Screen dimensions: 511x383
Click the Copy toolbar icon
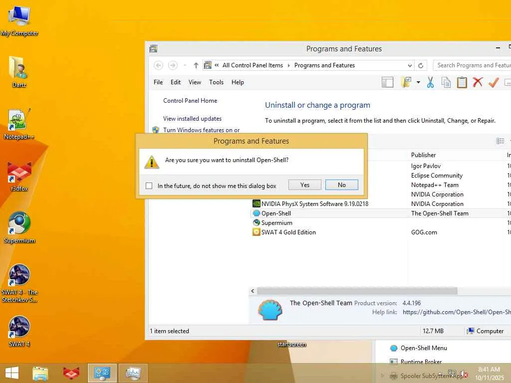[446, 82]
